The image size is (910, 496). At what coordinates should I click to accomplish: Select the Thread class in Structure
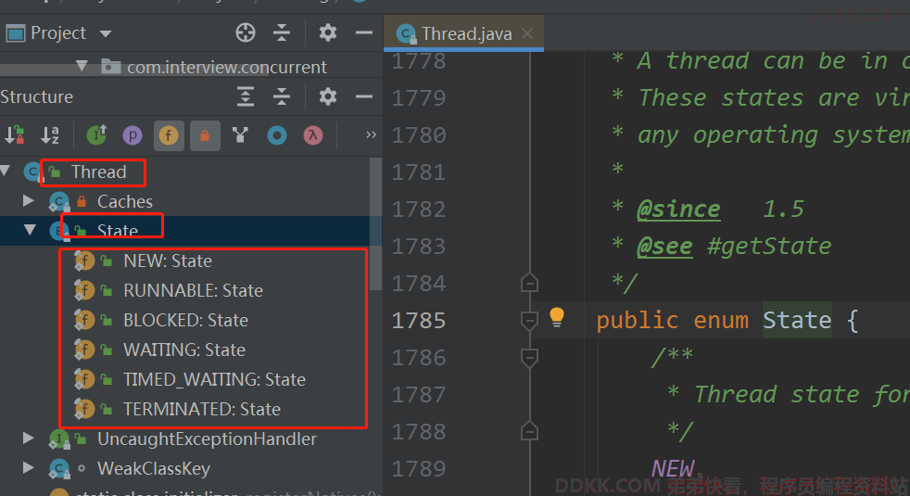pyautogui.click(x=98, y=172)
